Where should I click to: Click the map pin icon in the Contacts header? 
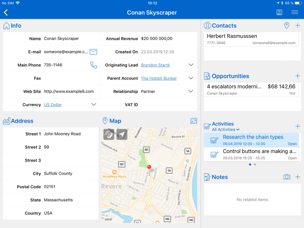pyautogui.click(x=287, y=26)
